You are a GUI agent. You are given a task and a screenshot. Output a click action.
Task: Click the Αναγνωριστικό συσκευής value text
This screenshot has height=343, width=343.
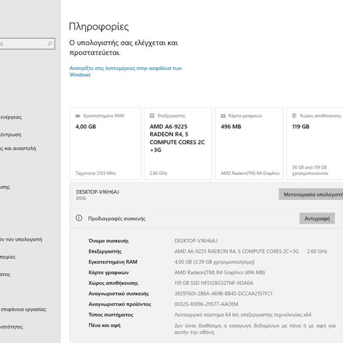pos(224,294)
